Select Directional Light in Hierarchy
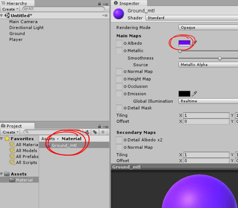 [x=26, y=28]
